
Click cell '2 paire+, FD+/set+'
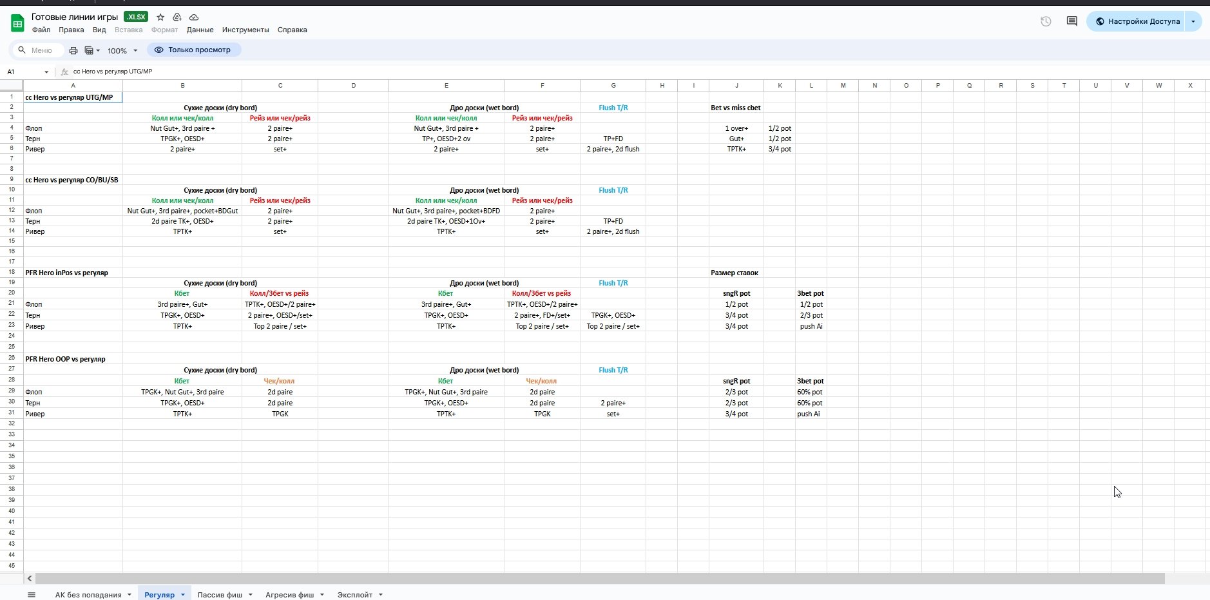[542, 315]
